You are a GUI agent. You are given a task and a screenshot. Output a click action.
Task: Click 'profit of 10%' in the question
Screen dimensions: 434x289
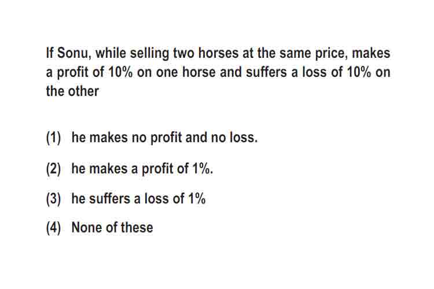tap(95, 72)
